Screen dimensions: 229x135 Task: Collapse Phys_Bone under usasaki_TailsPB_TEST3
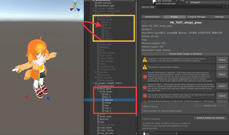tap(96, 89)
